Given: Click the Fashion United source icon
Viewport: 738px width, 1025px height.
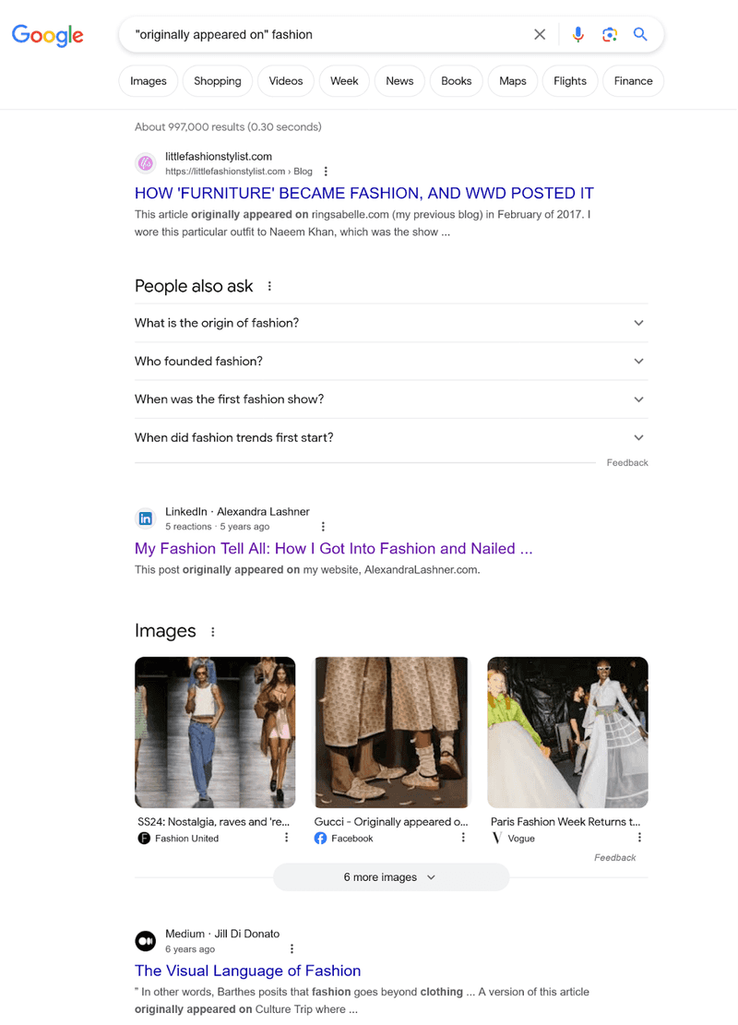Looking at the screenshot, I should 144,839.
